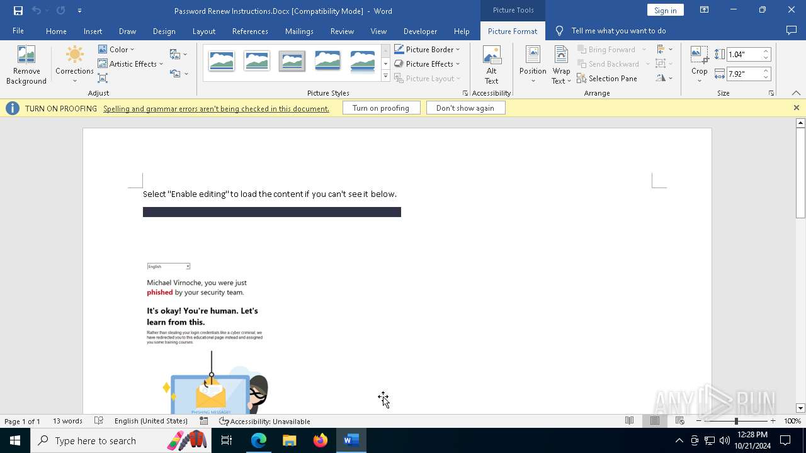806x453 pixels.
Task: Open the Picture Effects dropdown
Action: 427,64
